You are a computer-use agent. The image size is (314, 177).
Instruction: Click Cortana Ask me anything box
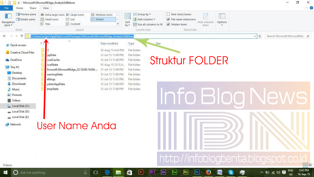50,172
